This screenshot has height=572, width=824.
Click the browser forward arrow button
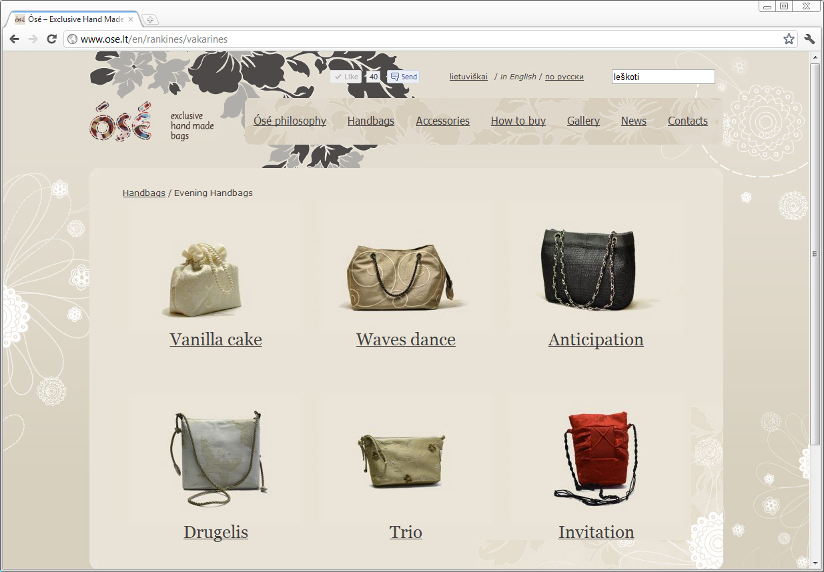tap(33, 39)
